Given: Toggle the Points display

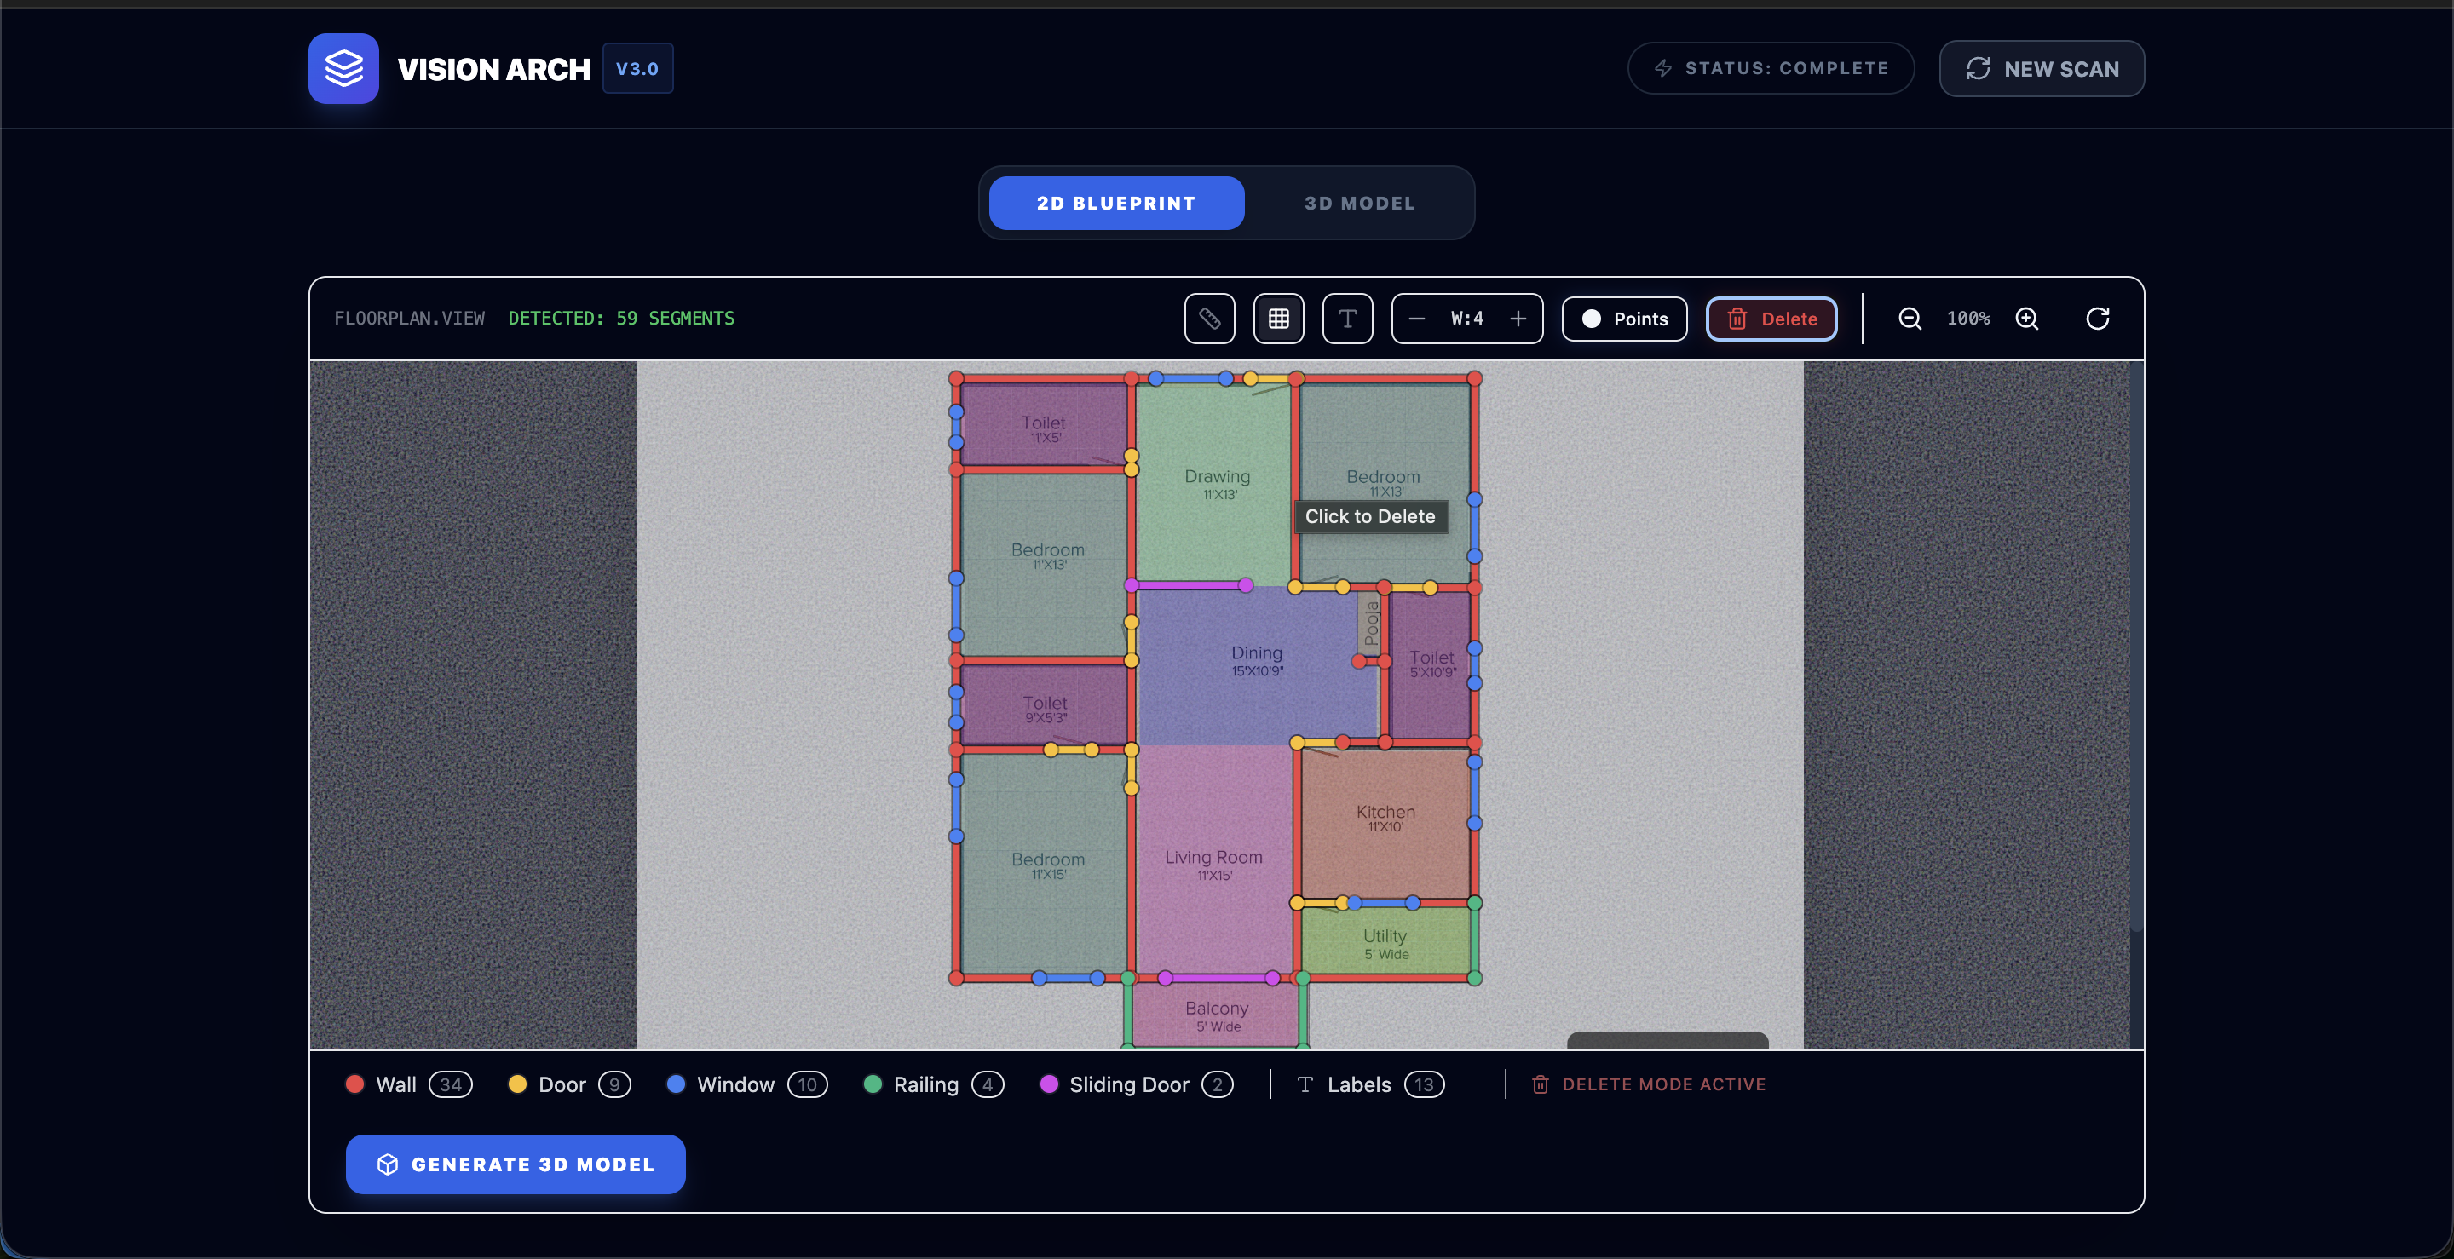Looking at the screenshot, I should click(x=1624, y=318).
